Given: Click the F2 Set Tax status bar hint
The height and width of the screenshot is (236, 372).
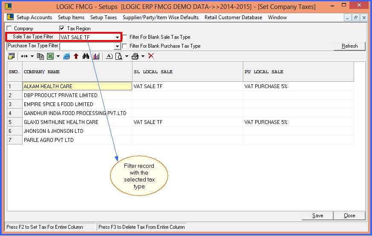Looking at the screenshot, I should [x=50, y=227].
